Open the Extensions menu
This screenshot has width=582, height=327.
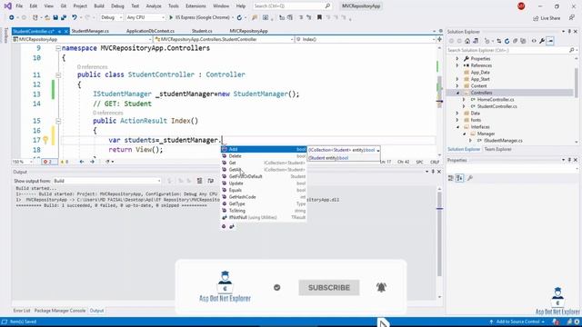[196, 6]
